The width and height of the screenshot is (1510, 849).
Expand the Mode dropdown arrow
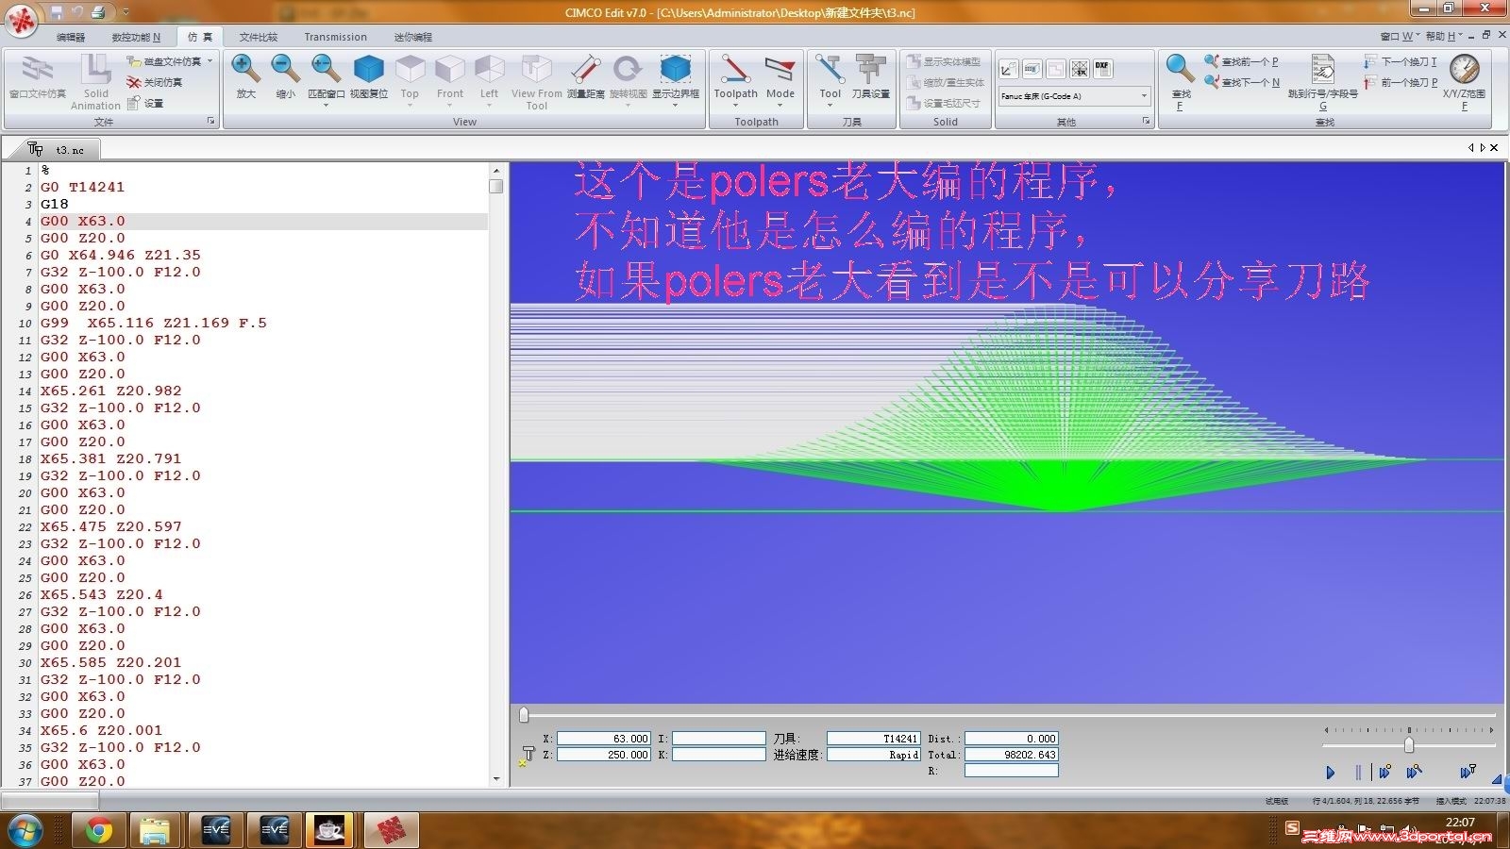click(x=780, y=105)
